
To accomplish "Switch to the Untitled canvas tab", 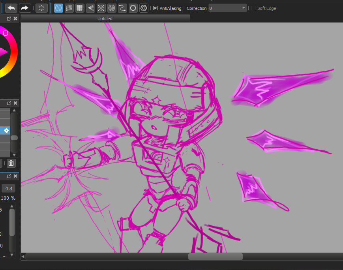I will click(105, 19).
